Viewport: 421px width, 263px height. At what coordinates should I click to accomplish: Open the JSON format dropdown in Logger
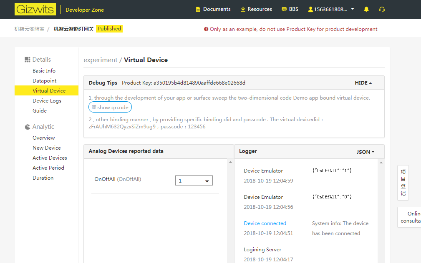(366, 152)
